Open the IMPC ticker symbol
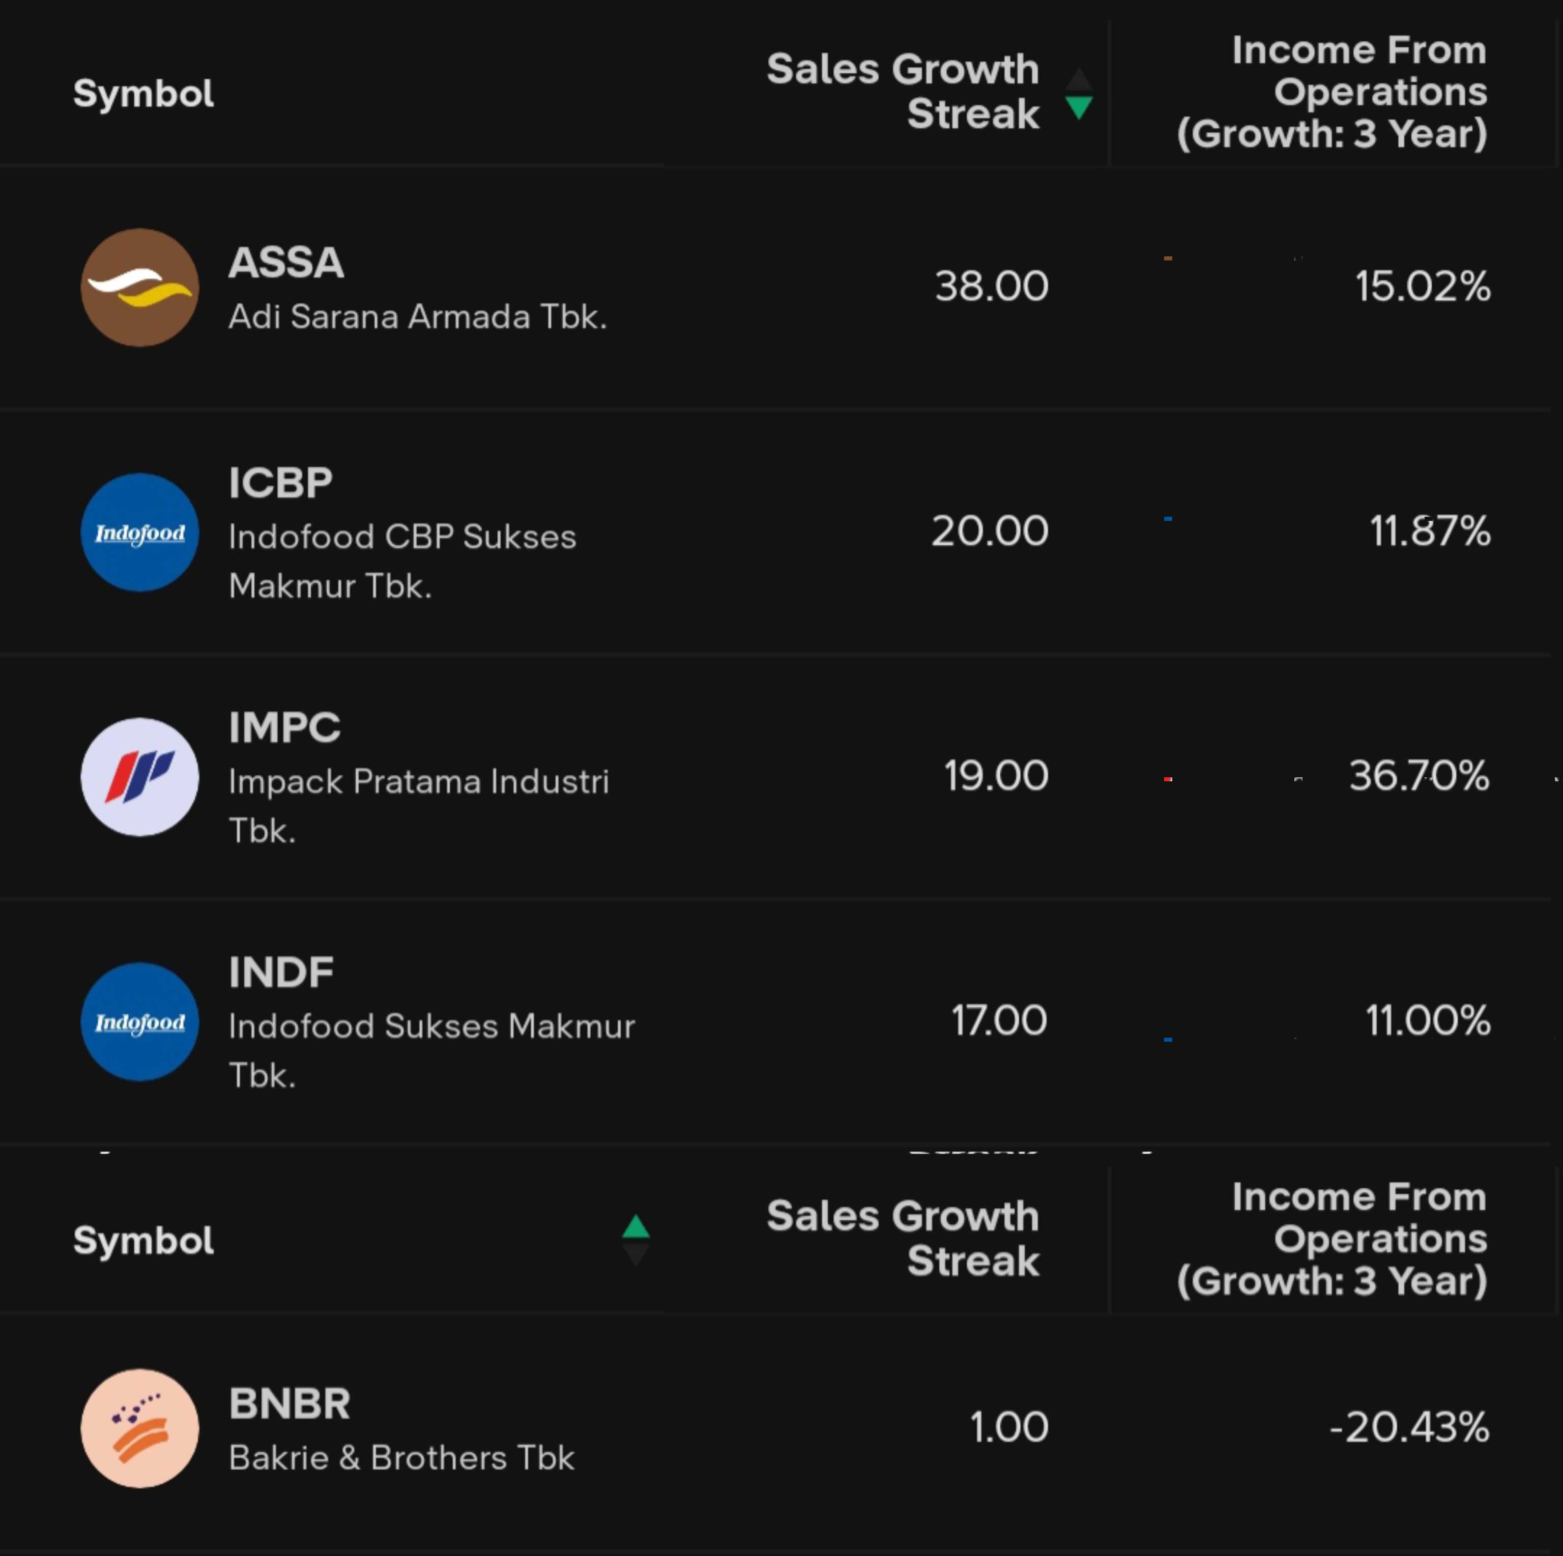The height and width of the screenshot is (1556, 1563). [285, 727]
